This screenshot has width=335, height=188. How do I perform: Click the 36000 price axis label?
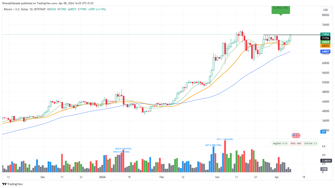click(x=326, y=121)
